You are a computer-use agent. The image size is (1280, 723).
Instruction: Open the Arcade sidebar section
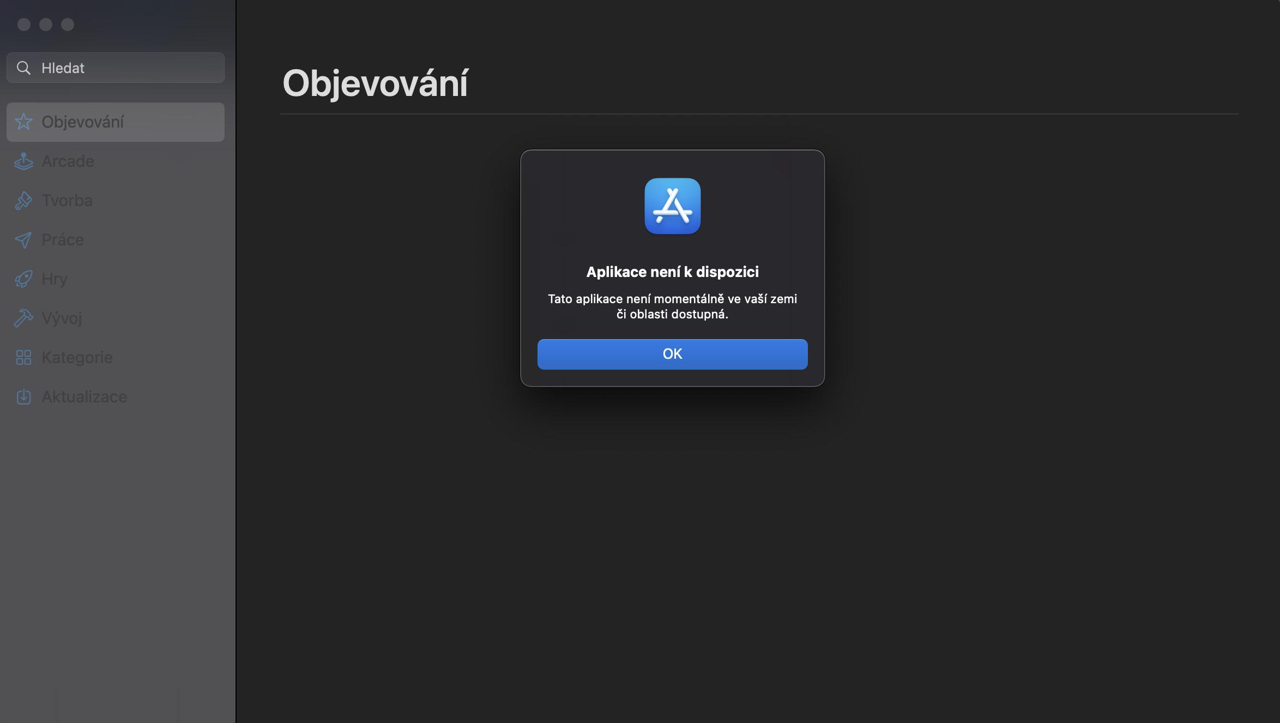116,161
